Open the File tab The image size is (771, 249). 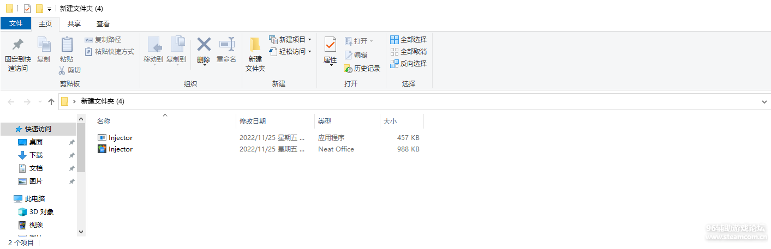[16, 23]
